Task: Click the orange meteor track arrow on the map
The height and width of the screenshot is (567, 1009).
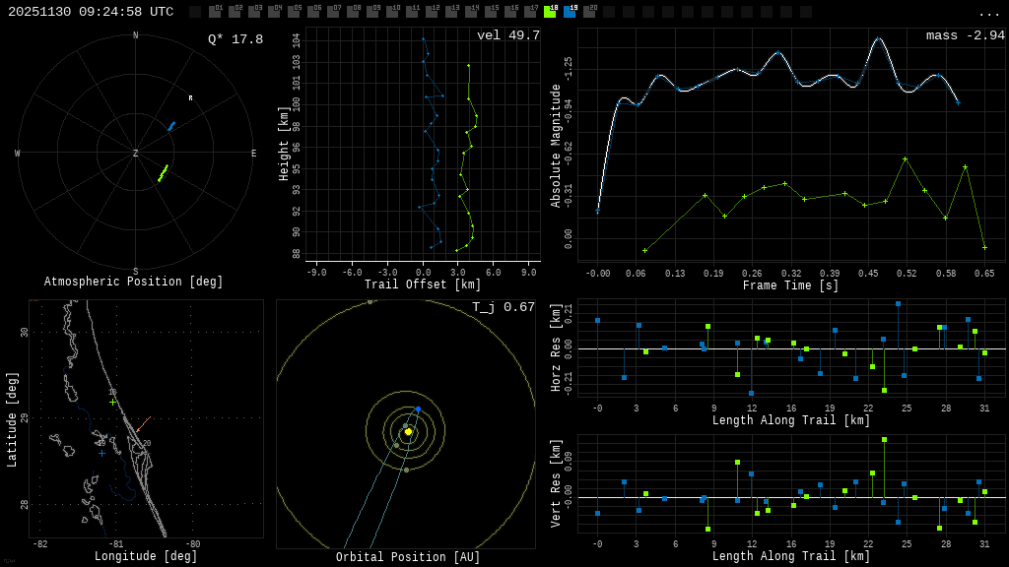Action: (143, 424)
